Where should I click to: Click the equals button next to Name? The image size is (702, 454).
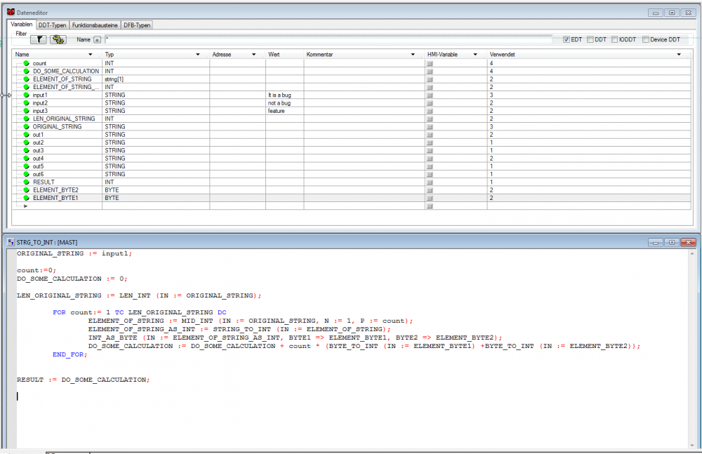[98, 40]
